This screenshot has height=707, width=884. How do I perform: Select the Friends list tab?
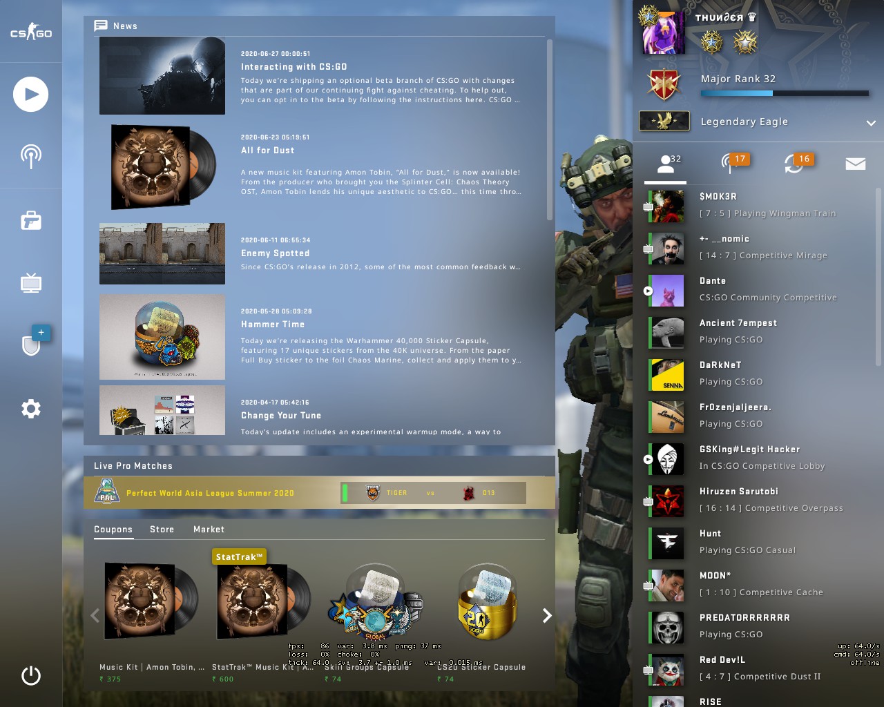pyautogui.click(x=666, y=164)
